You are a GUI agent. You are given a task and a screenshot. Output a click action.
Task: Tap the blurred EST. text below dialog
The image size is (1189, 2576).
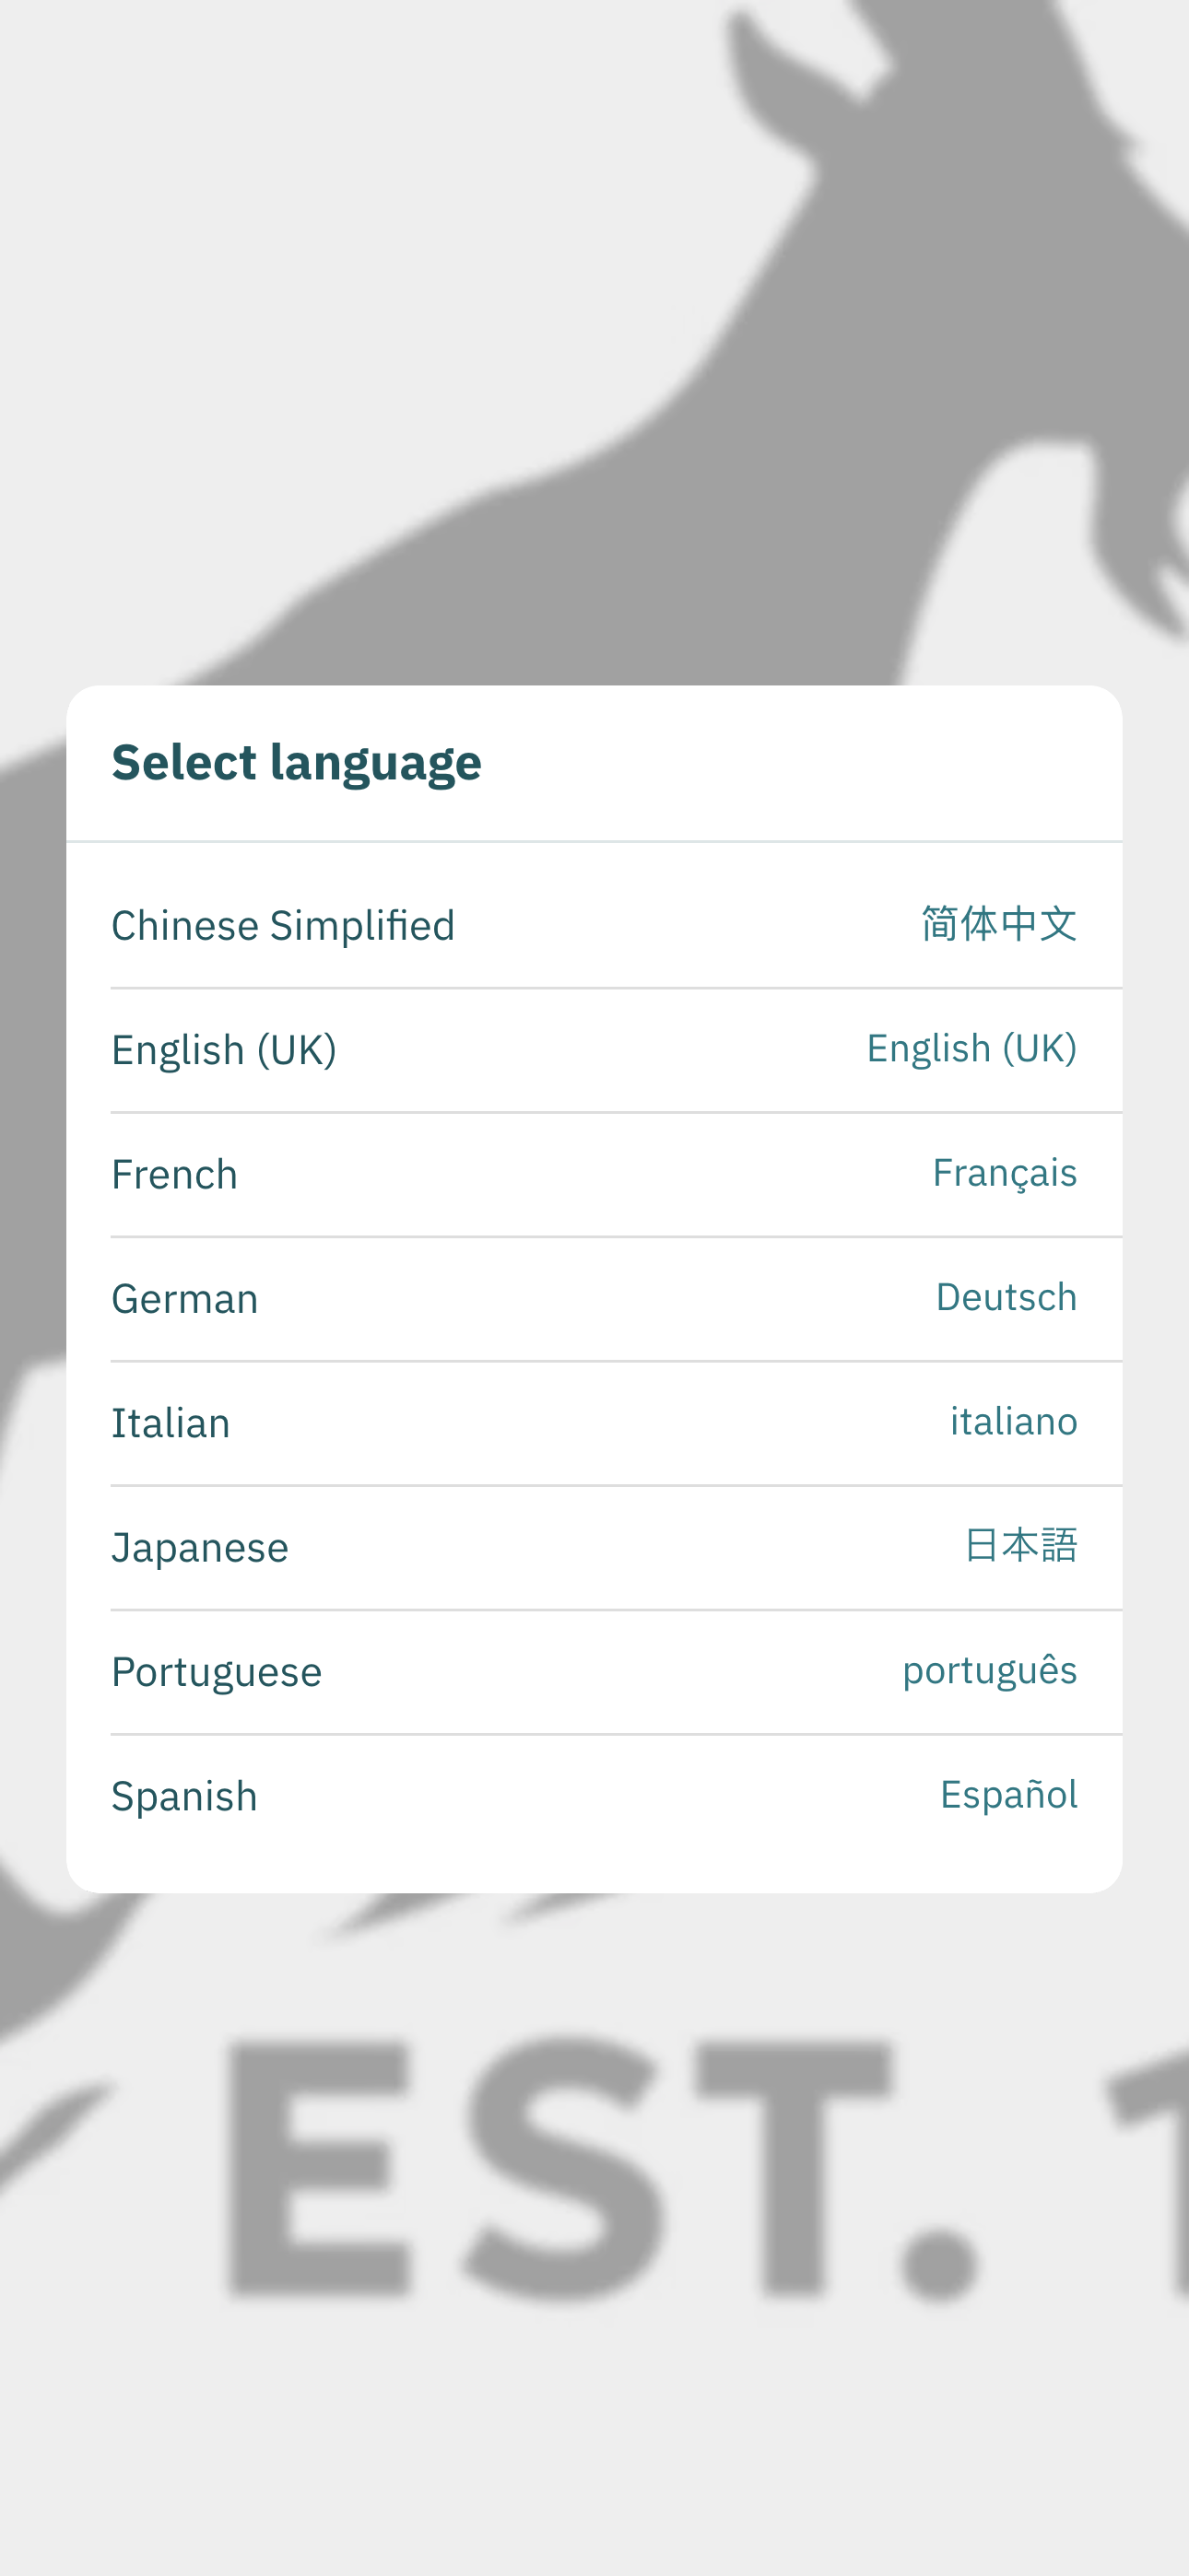pyautogui.click(x=601, y=2170)
